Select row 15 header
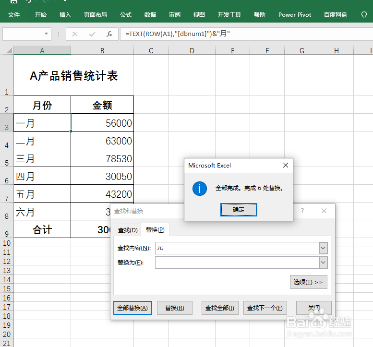This screenshot has height=347, width=373. coord(7,289)
